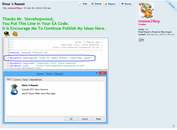The height and width of the screenshot is (130, 177).
Task: Open the MQL4 code screenshot attachment
Action: coord(55,54)
